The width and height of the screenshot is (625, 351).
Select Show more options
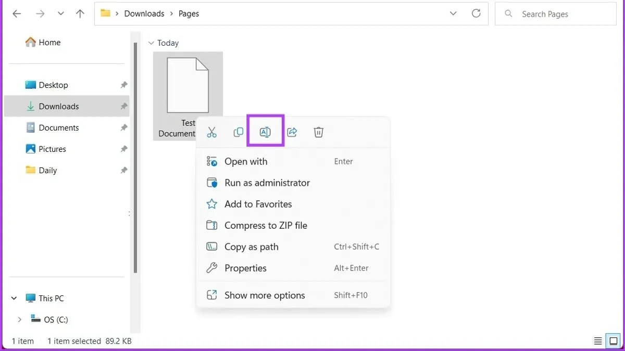coord(293,295)
